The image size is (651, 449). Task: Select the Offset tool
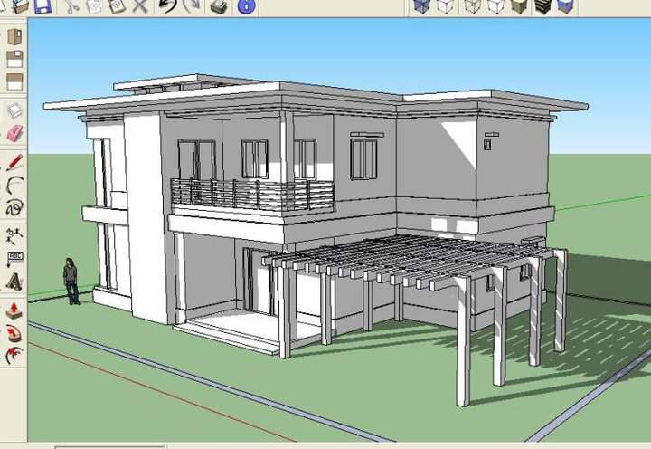point(14,356)
